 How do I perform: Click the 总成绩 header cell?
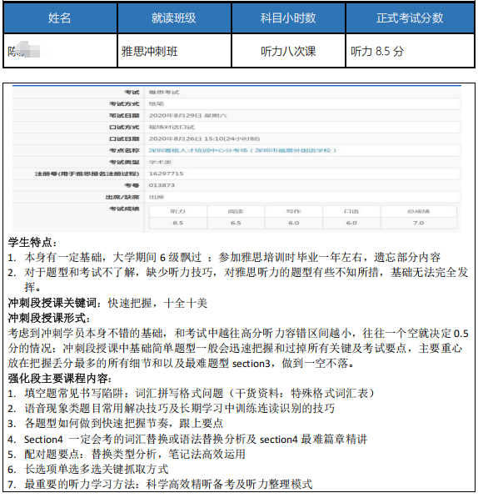(418, 211)
